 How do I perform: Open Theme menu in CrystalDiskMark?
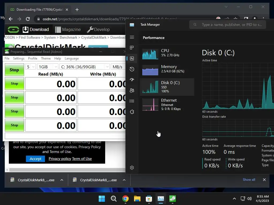[x=46, y=58]
